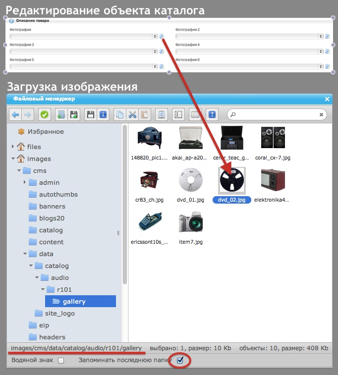Select the site_logo folder
338x375 pixels.
55,313
